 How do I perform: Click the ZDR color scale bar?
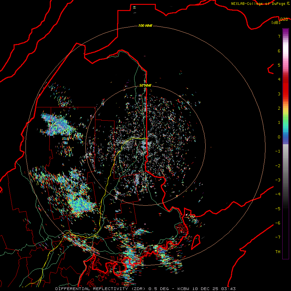pyautogui.click(x=286, y=144)
